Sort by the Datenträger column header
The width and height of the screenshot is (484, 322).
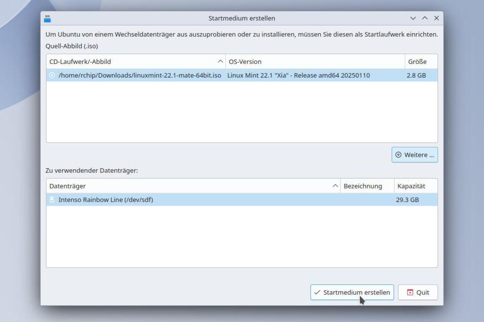coord(193,186)
